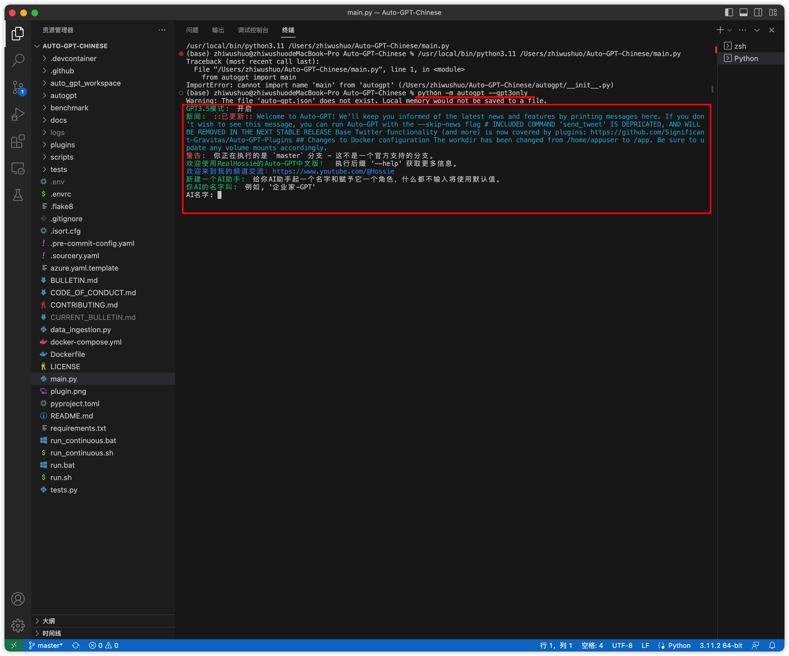Click the notifications bell in status bar

point(772,645)
